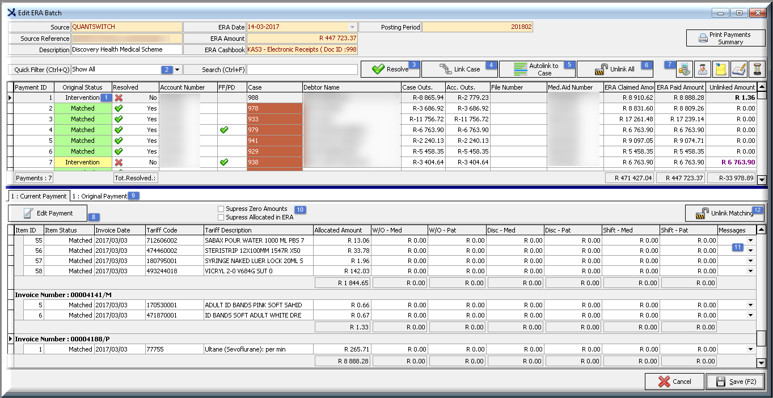Expand Messages dropdown for item 58
773x398 pixels.
click(x=751, y=271)
